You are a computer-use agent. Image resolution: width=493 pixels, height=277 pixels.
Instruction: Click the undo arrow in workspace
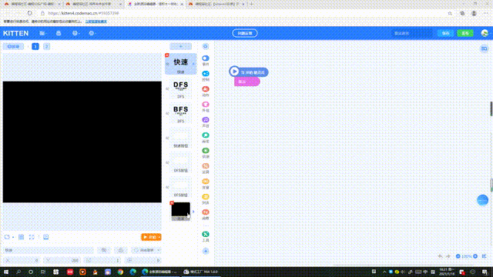pos(440,256)
